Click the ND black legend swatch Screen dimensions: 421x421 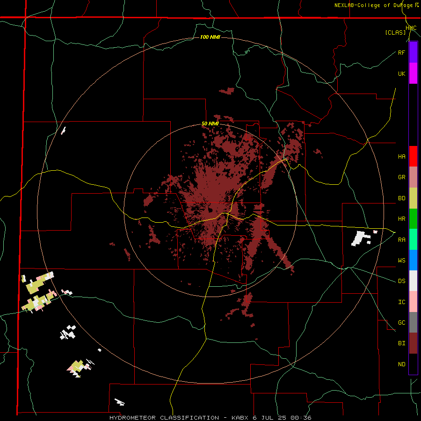pos(413,364)
